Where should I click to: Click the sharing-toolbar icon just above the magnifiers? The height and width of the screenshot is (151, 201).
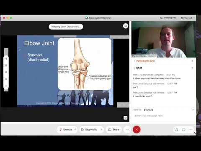[6, 65]
